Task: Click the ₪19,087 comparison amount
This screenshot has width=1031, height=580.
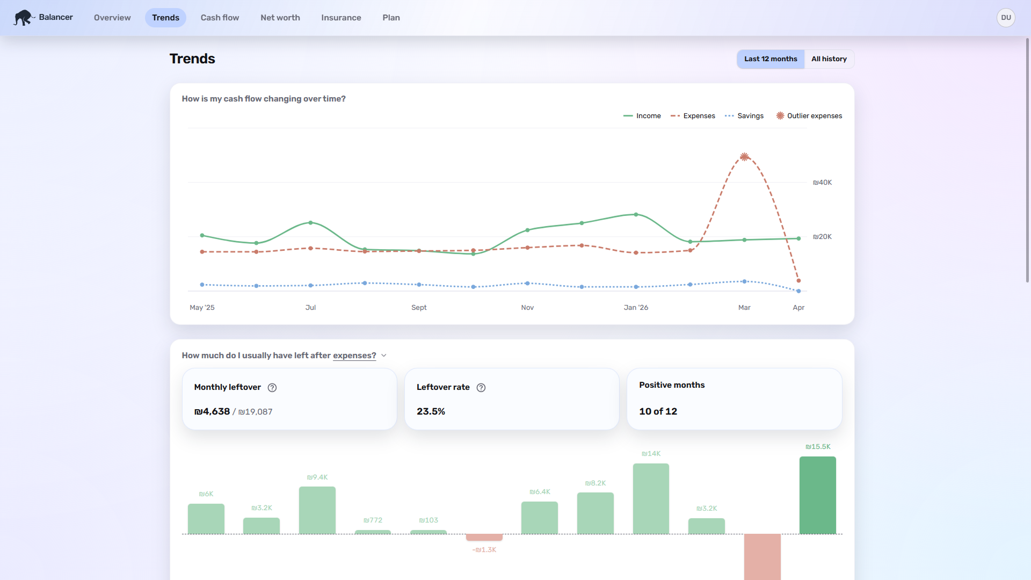Action: pos(255,412)
